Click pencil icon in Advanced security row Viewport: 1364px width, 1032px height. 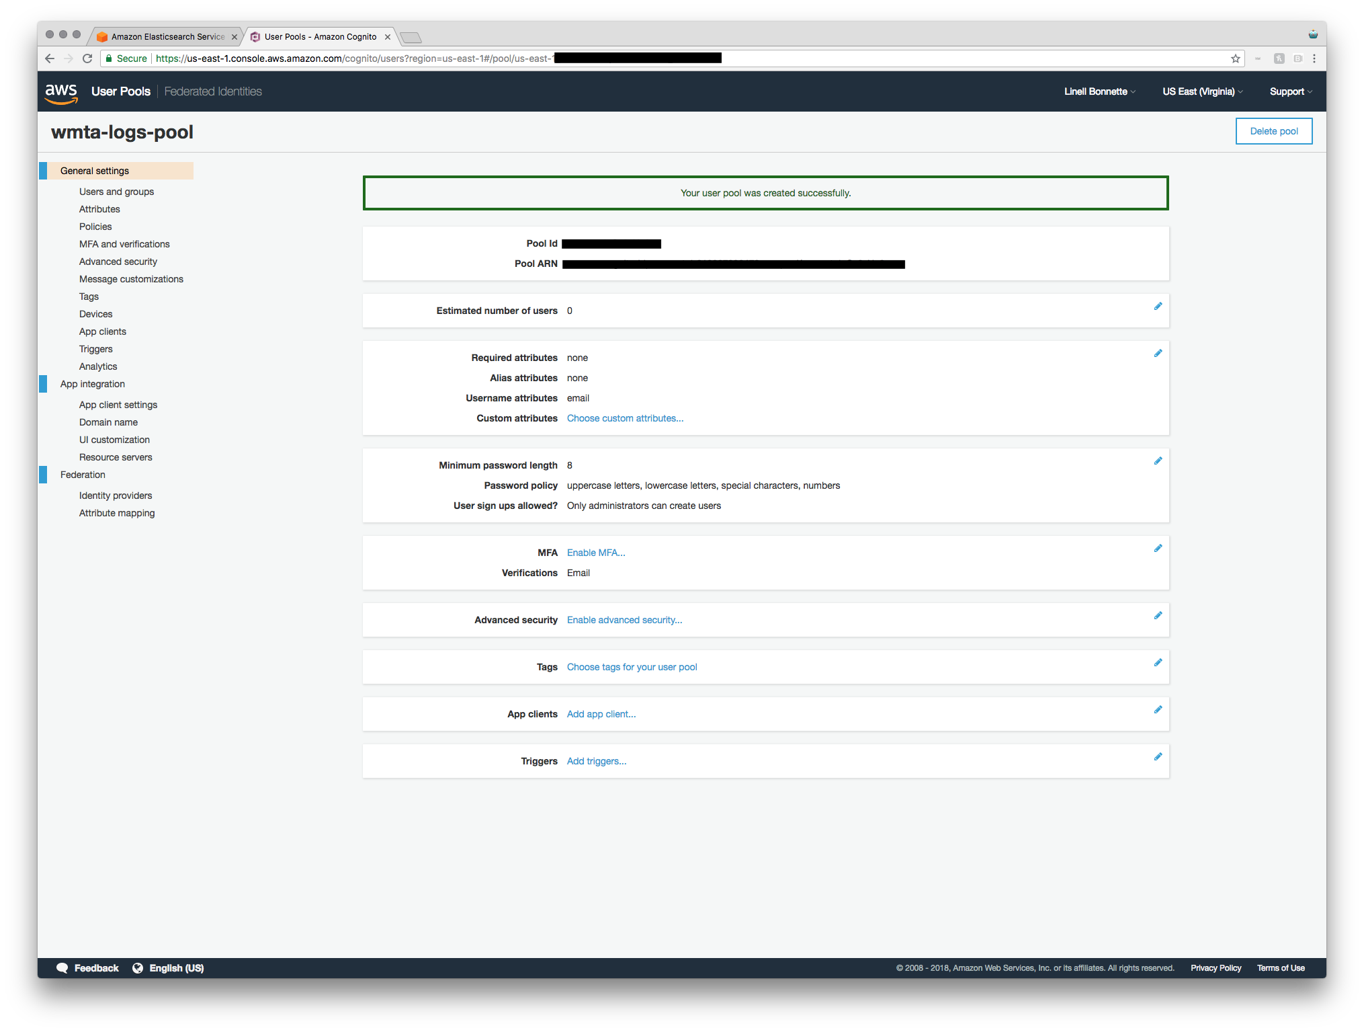1158,616
